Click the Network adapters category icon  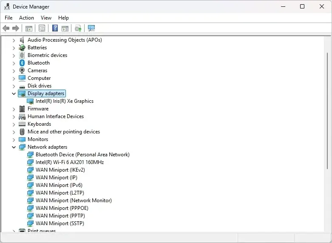pyautogui.click(x=22, y=147)
